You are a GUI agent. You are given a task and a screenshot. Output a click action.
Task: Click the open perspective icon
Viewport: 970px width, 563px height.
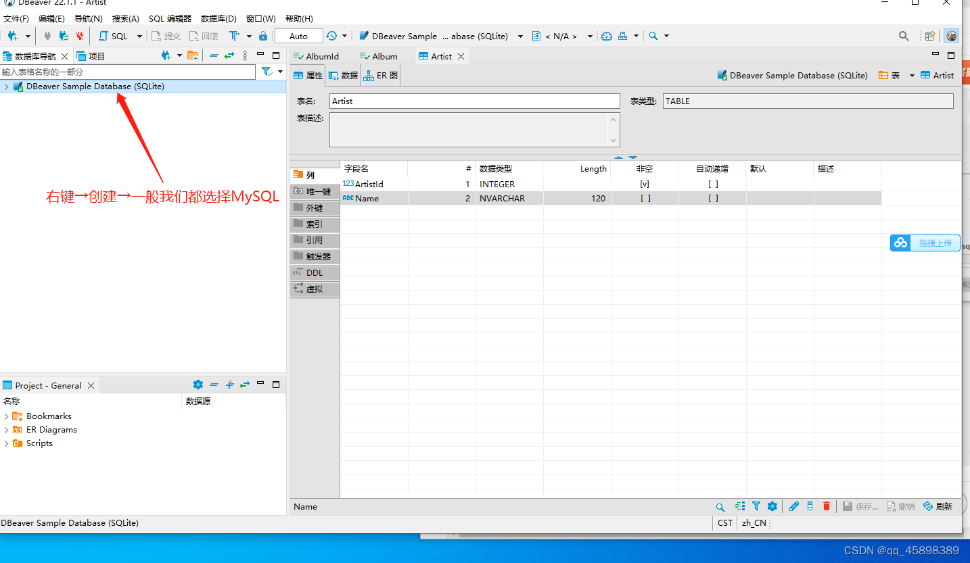click(x=930, y=36)
